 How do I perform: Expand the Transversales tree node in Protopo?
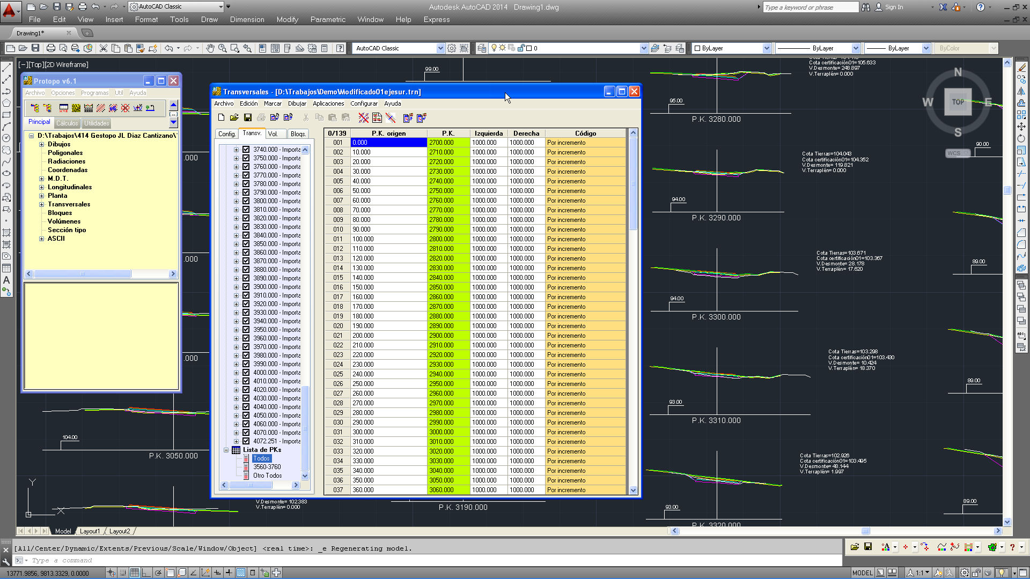[x=41, y=204]
